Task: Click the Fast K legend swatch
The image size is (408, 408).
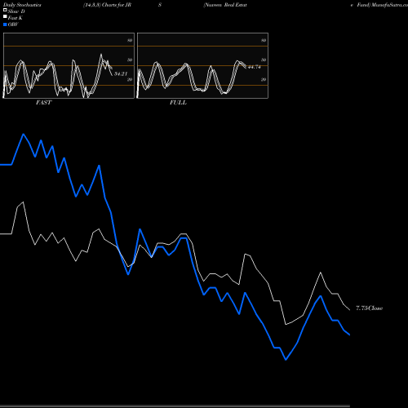Action: (5, 16)
